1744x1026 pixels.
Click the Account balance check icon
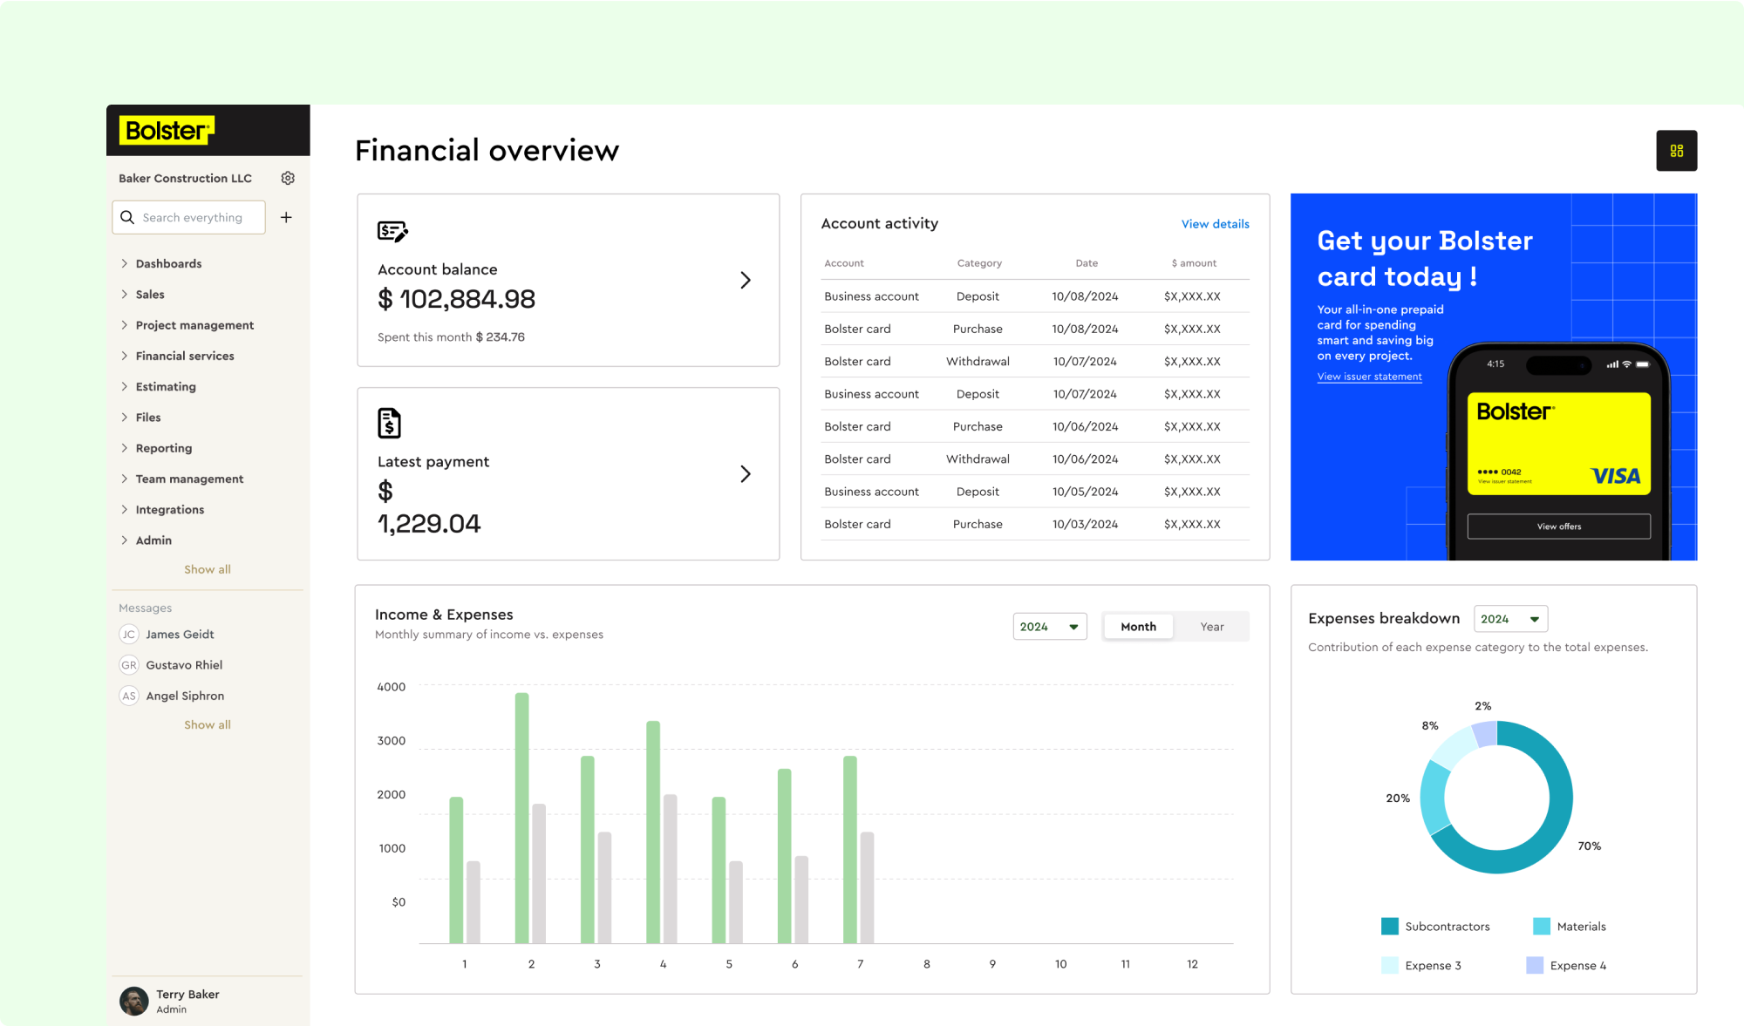[x=392, y=231]
